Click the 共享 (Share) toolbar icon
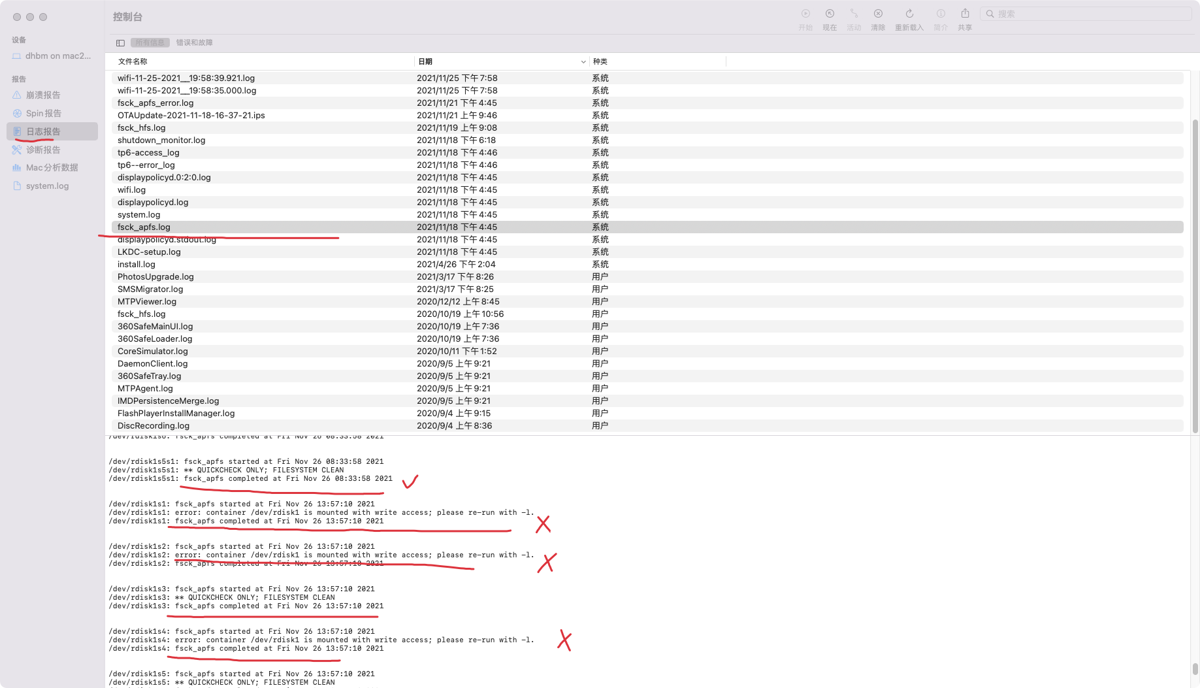 (965, 14)
